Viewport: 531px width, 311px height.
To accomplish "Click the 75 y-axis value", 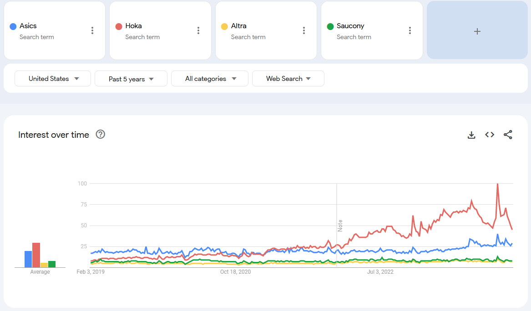I will pos(84,205).
